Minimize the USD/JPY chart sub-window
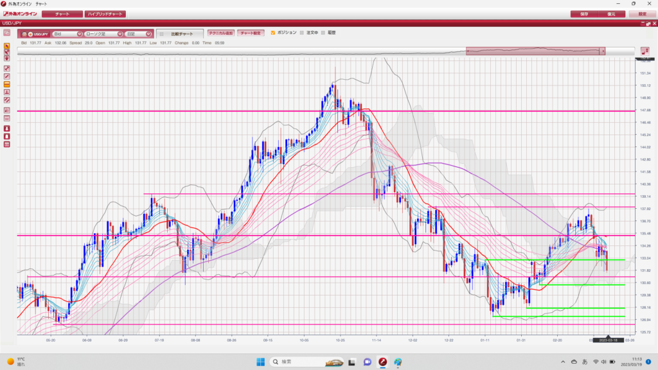The image size is (658, 370). tap(643, 24)
